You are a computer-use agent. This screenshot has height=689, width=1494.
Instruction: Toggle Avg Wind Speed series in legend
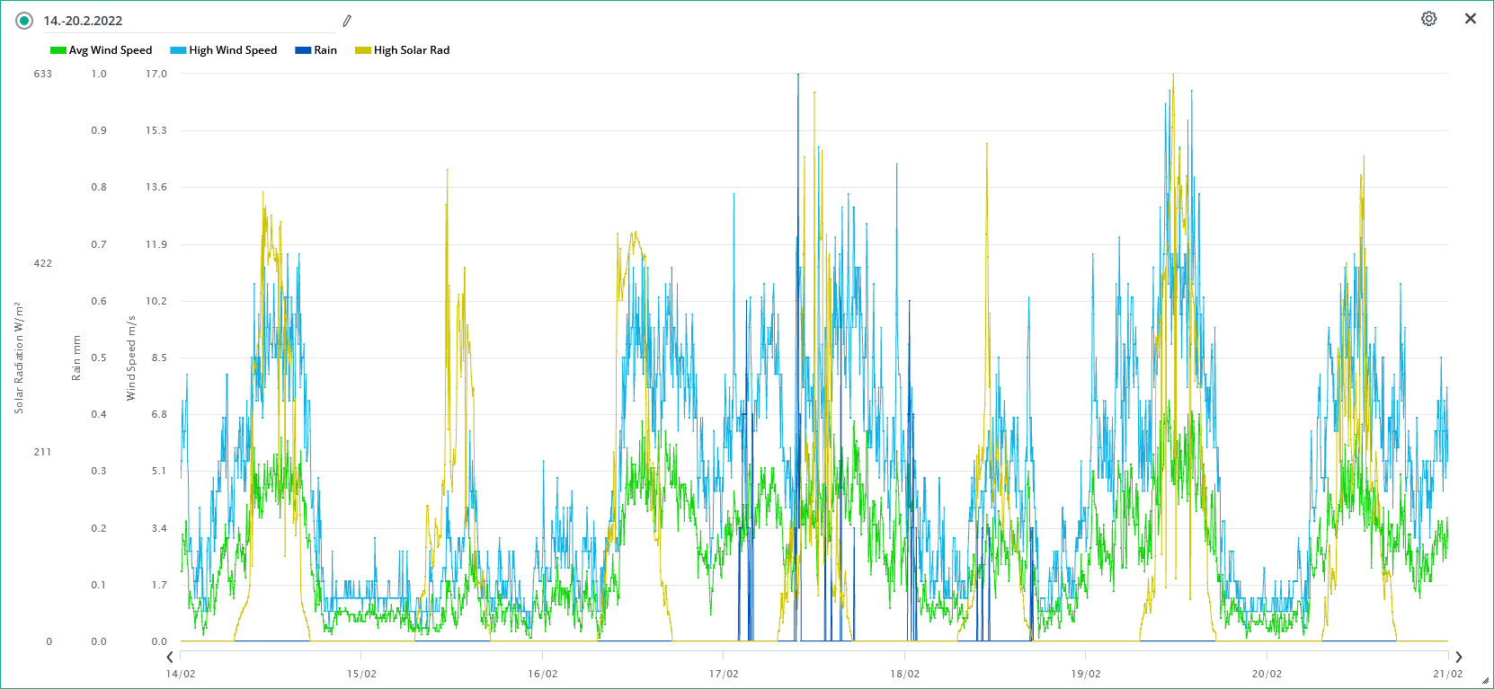tap(111, 50)
